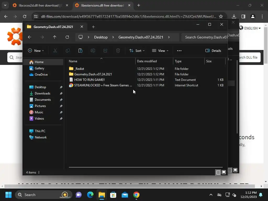Close the libcocos2d.dll Chrome tab

(x=67, y=5)
